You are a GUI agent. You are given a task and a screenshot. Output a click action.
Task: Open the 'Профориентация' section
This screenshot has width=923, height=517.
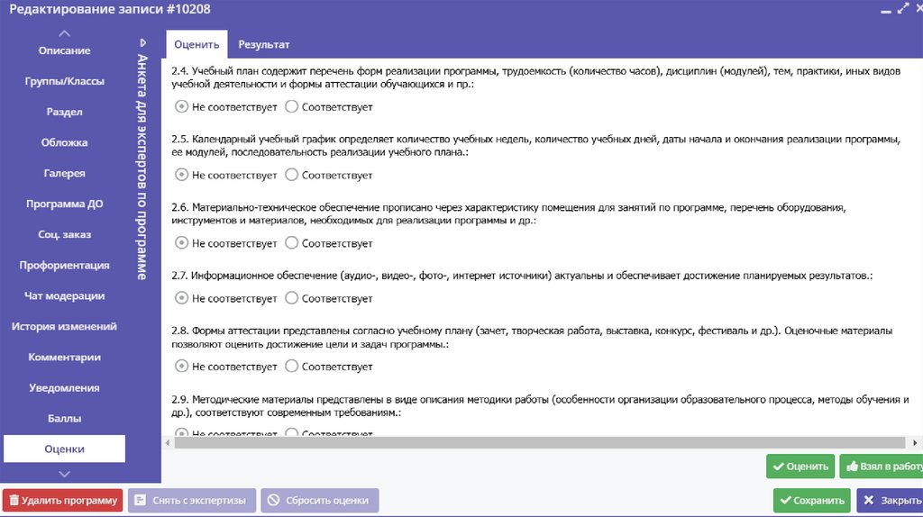64,266
